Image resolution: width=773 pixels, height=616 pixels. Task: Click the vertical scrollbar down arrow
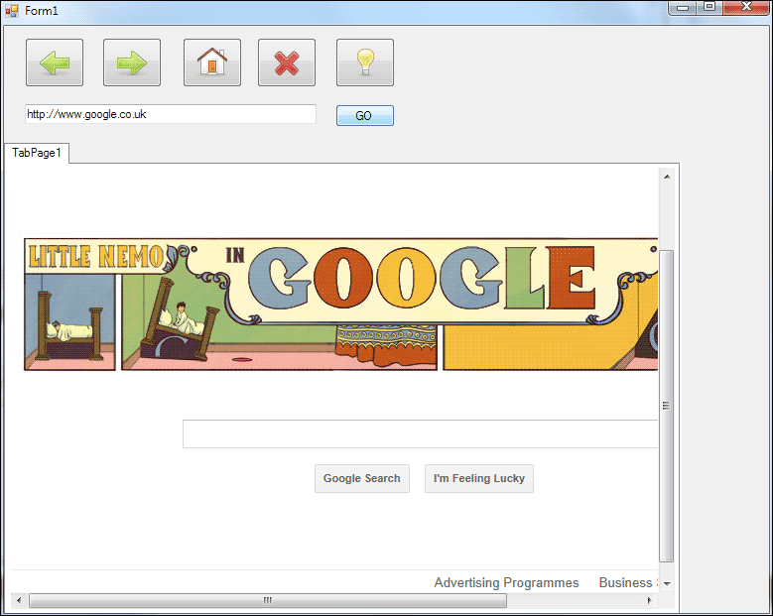pos(667,584)
